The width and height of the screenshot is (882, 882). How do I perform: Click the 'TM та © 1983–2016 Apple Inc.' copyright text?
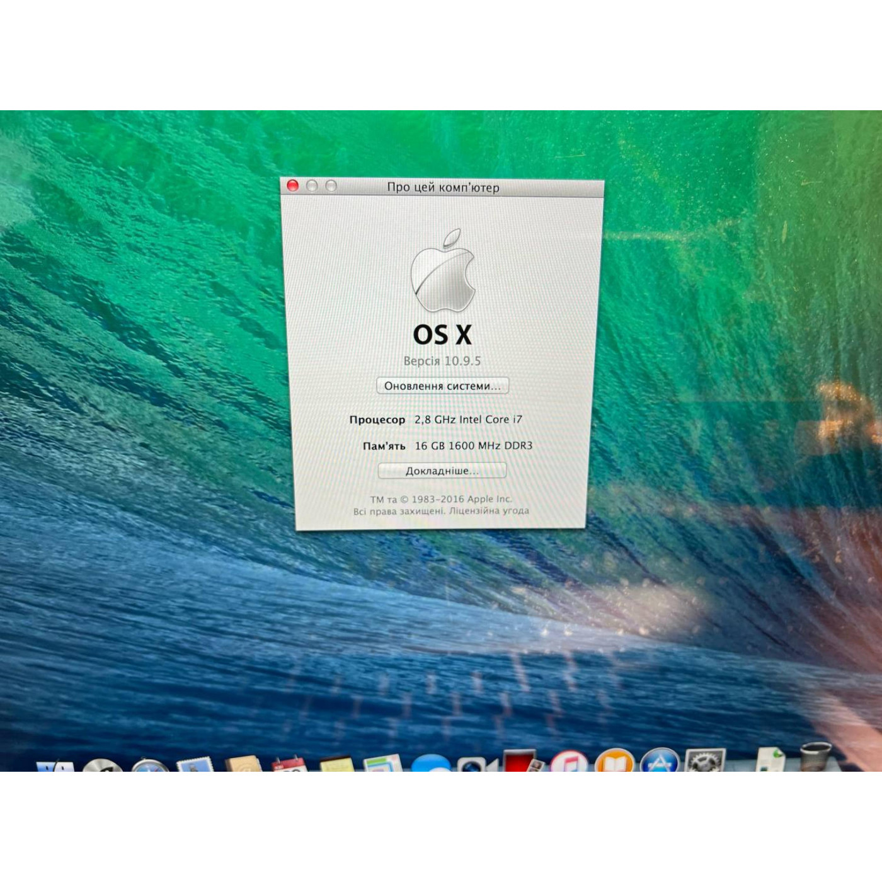[x=441, y=499]
